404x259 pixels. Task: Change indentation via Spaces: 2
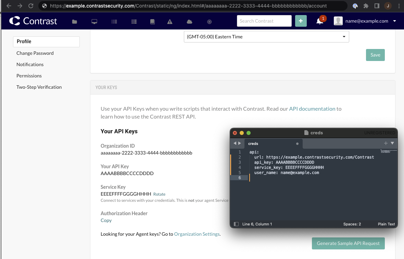pos(352,224)
